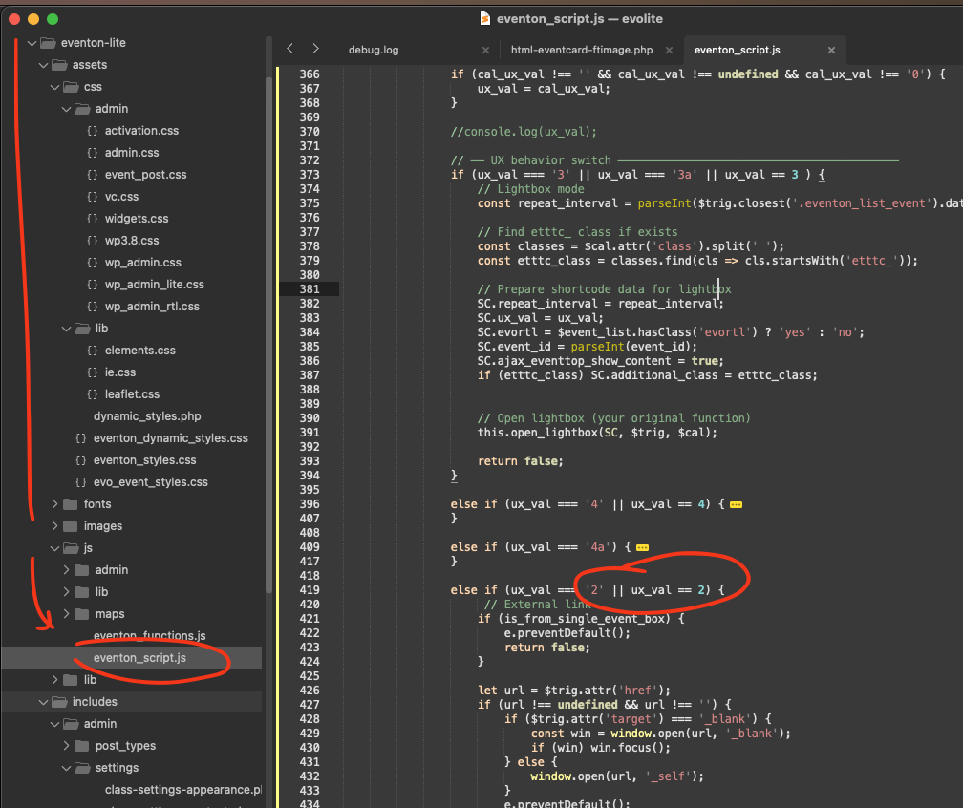This screenshot has width=963, height=808.
Task: Open the dynamic_styles.php file
Action: [147, 416]
